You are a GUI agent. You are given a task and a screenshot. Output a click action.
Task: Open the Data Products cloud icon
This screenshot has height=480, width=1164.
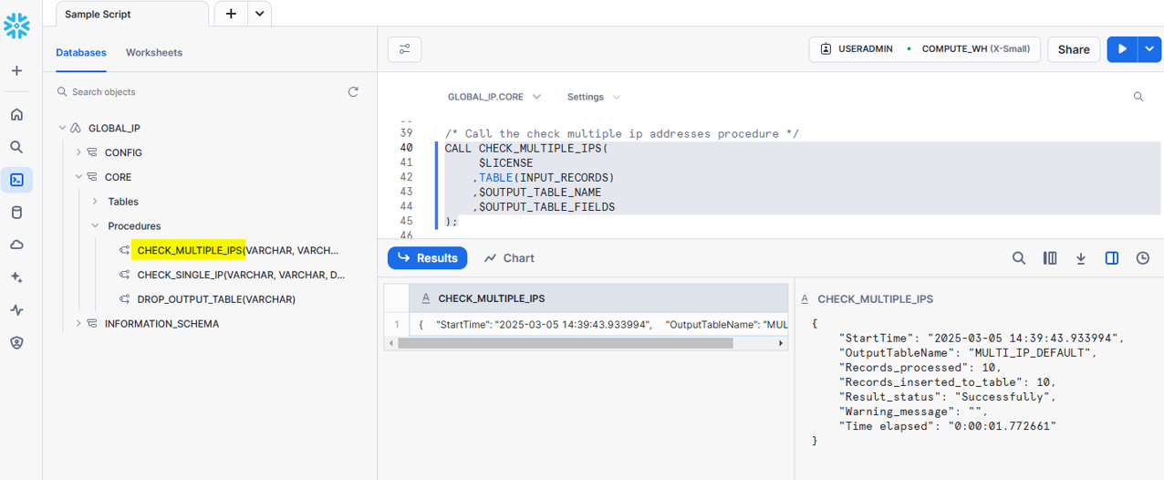click(16, 245)
